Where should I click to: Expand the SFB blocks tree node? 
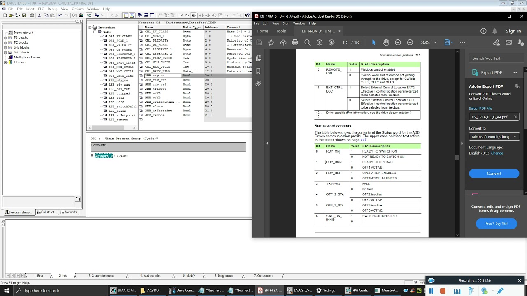[5, 47]
